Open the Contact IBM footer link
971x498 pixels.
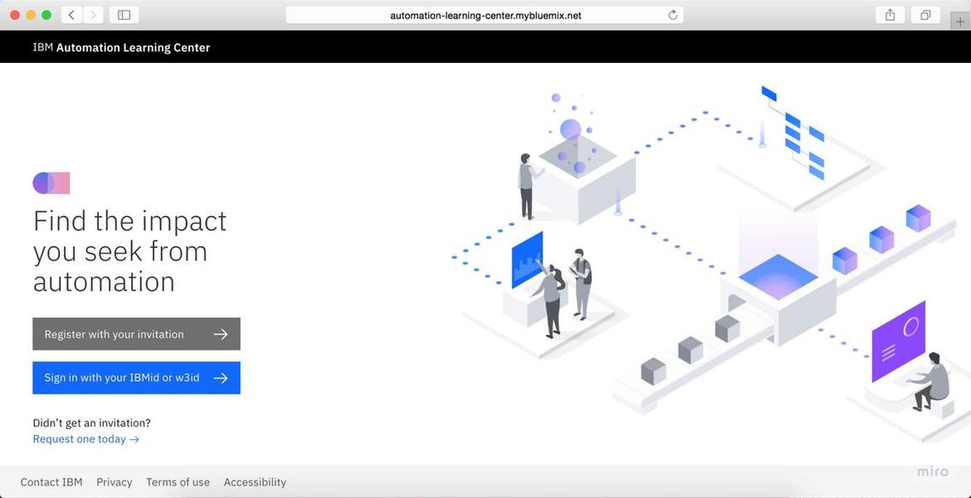point(51,482)
